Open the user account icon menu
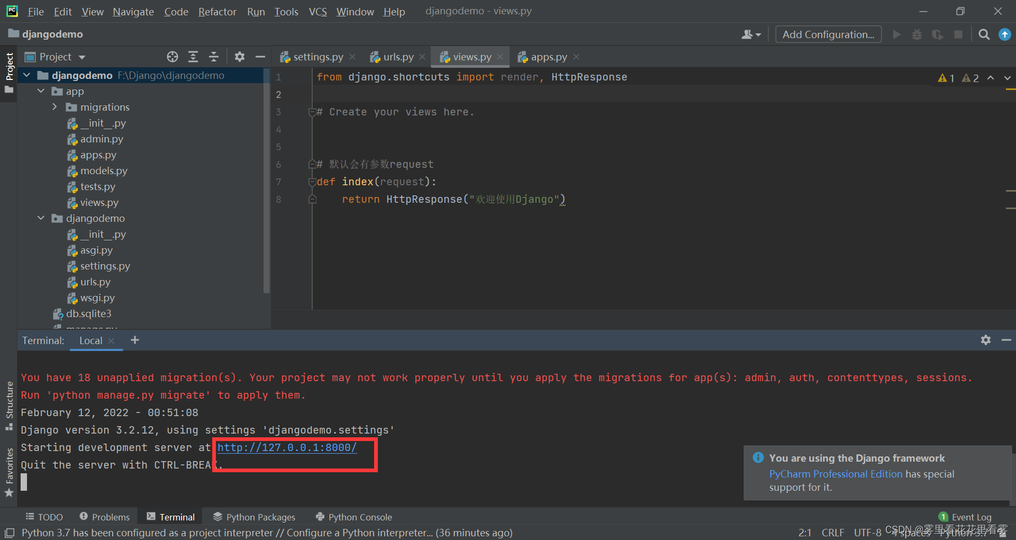 coord(751,34)
